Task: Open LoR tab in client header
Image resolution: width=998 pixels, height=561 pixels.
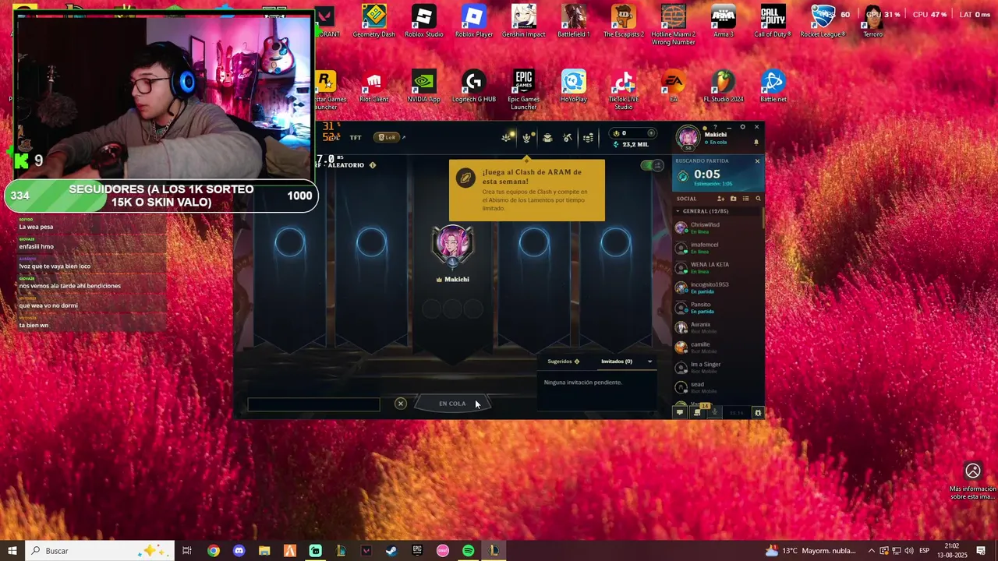Action: 388,138
